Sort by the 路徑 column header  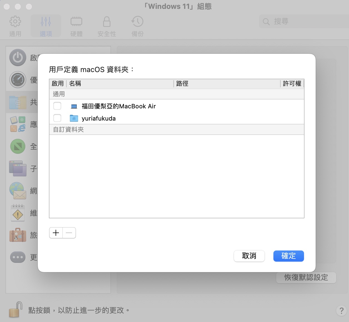(x=227, y=83)
